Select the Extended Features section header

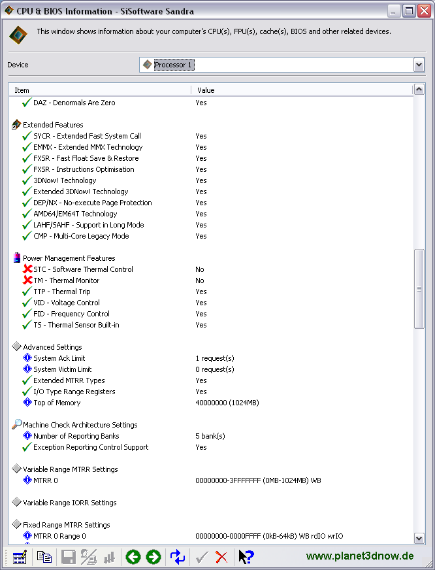tap(53, 125)
